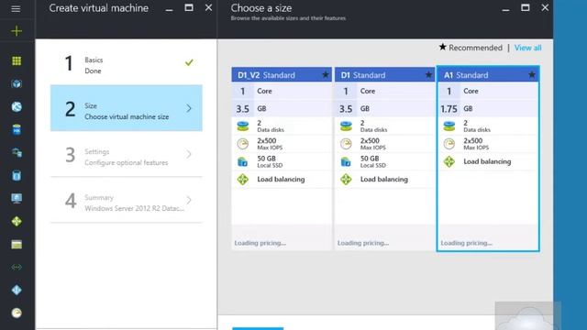Image resolution: width=587 pixels, height=330 pixels.
Task: Click the Load balancing icon in D1 card
Action: (x=346, y=180)
